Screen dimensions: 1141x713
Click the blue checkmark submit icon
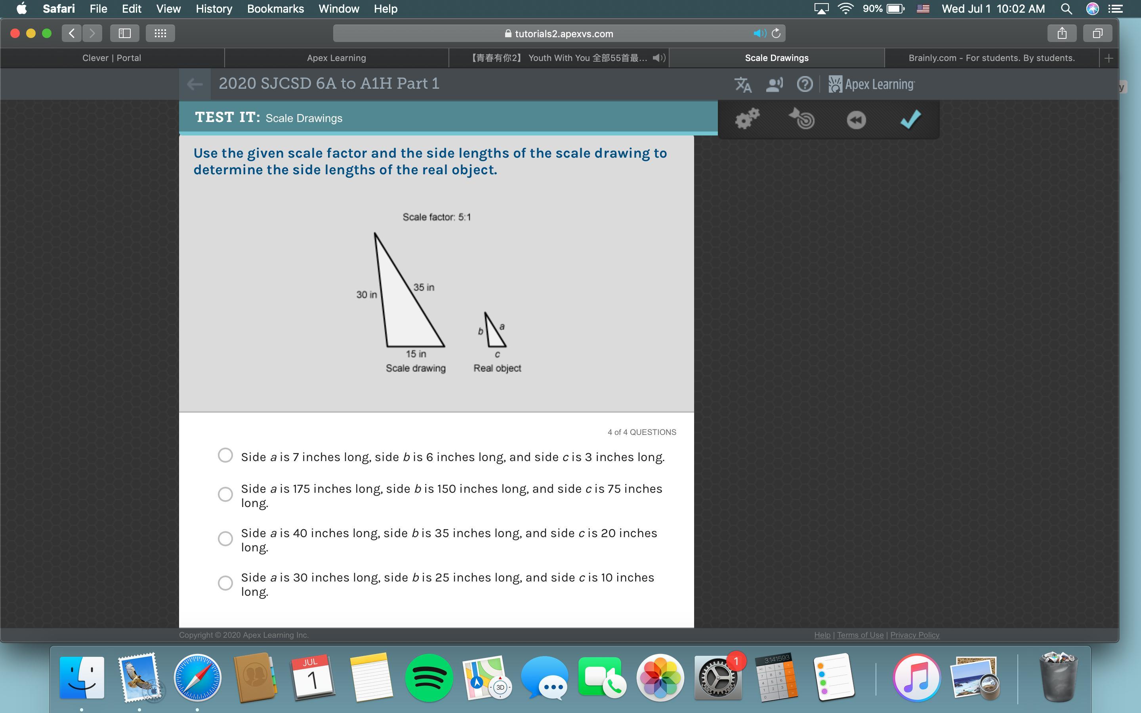point(910,119)
